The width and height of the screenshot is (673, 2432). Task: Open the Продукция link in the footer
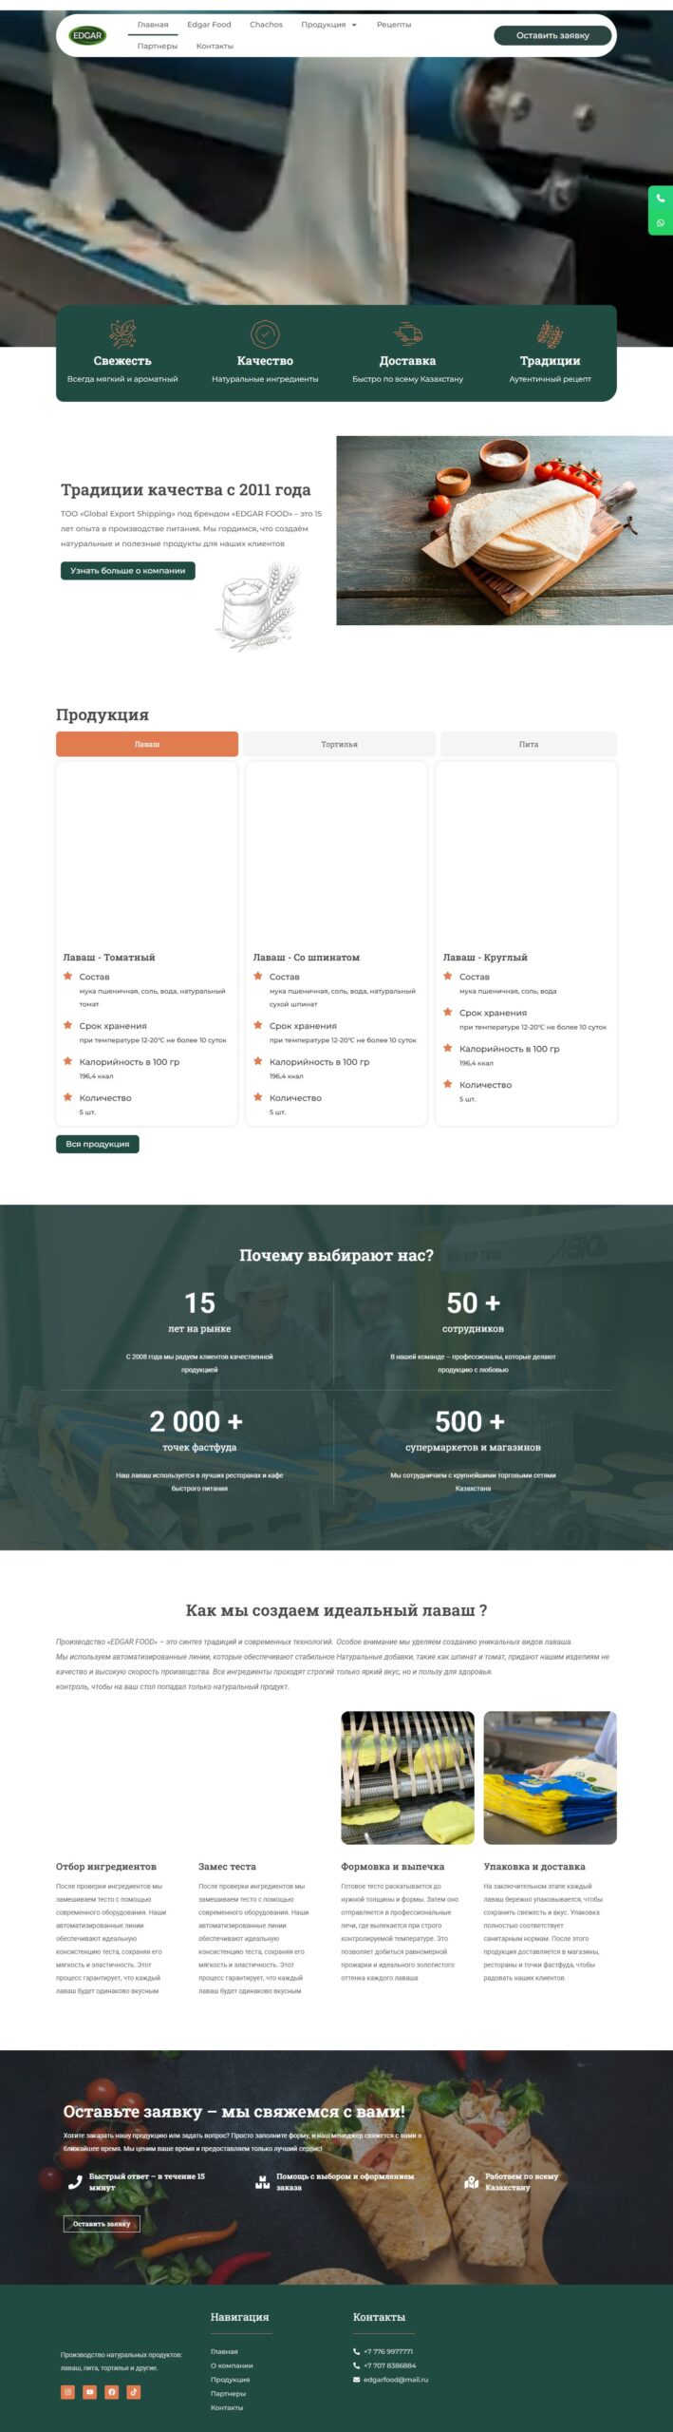(230, 2380)
